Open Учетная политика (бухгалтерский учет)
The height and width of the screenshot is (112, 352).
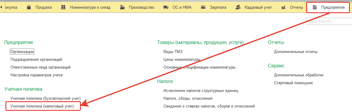pyautogui.click(x=46, y=99)
